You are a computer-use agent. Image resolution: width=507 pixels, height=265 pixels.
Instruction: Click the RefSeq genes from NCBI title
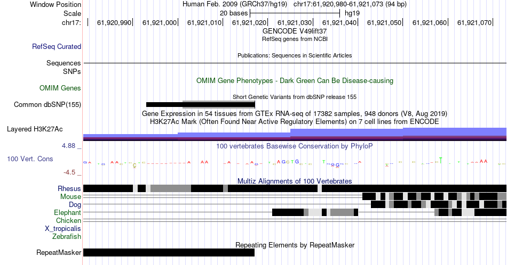(295, 39)
